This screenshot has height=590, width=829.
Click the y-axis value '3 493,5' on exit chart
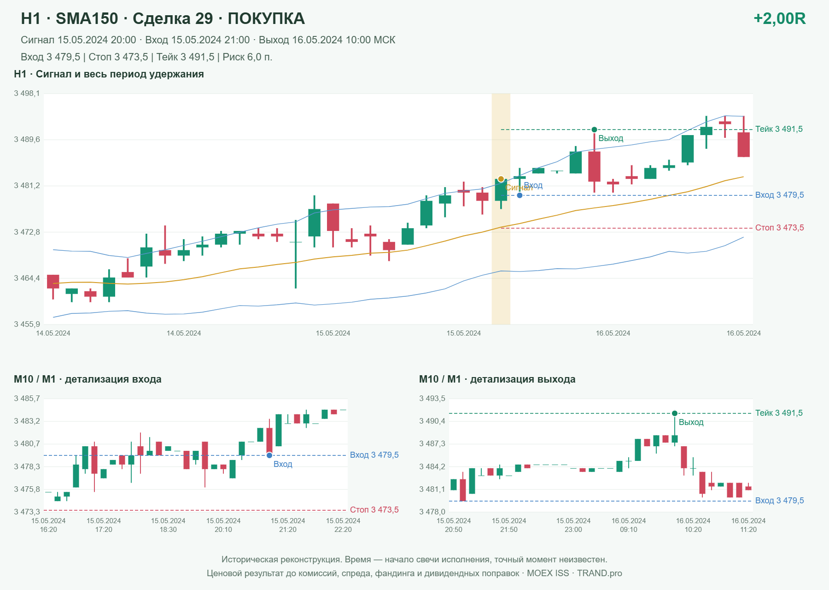click(x=432, y=399)
